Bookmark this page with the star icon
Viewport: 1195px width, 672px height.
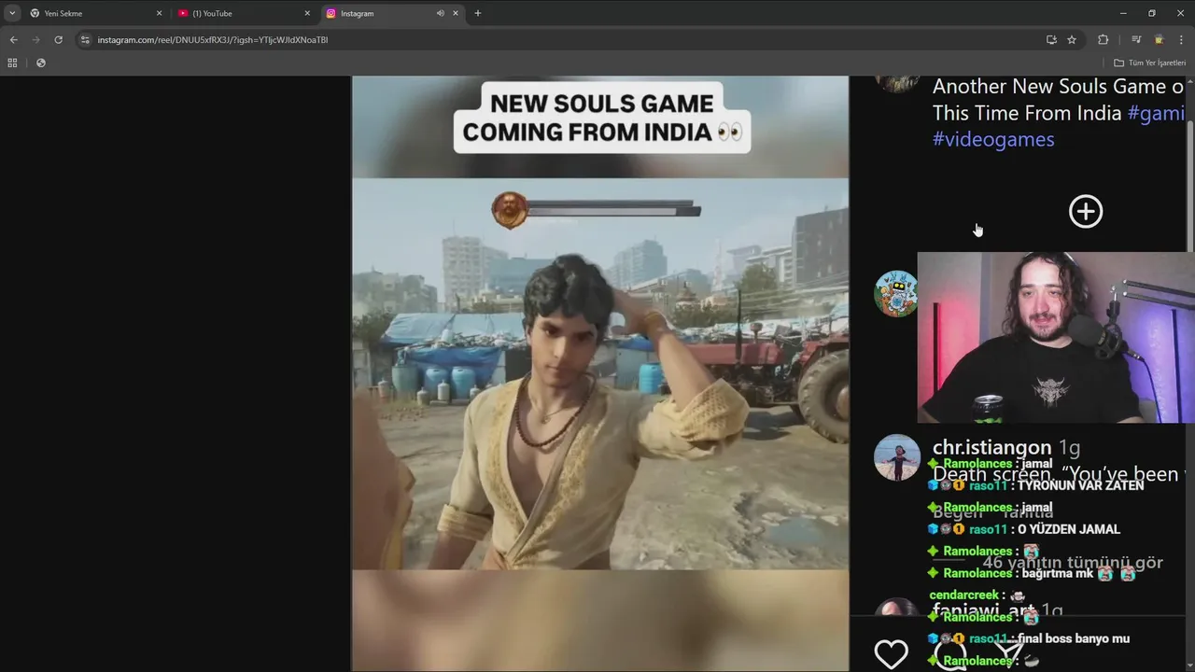point(1072,40)
